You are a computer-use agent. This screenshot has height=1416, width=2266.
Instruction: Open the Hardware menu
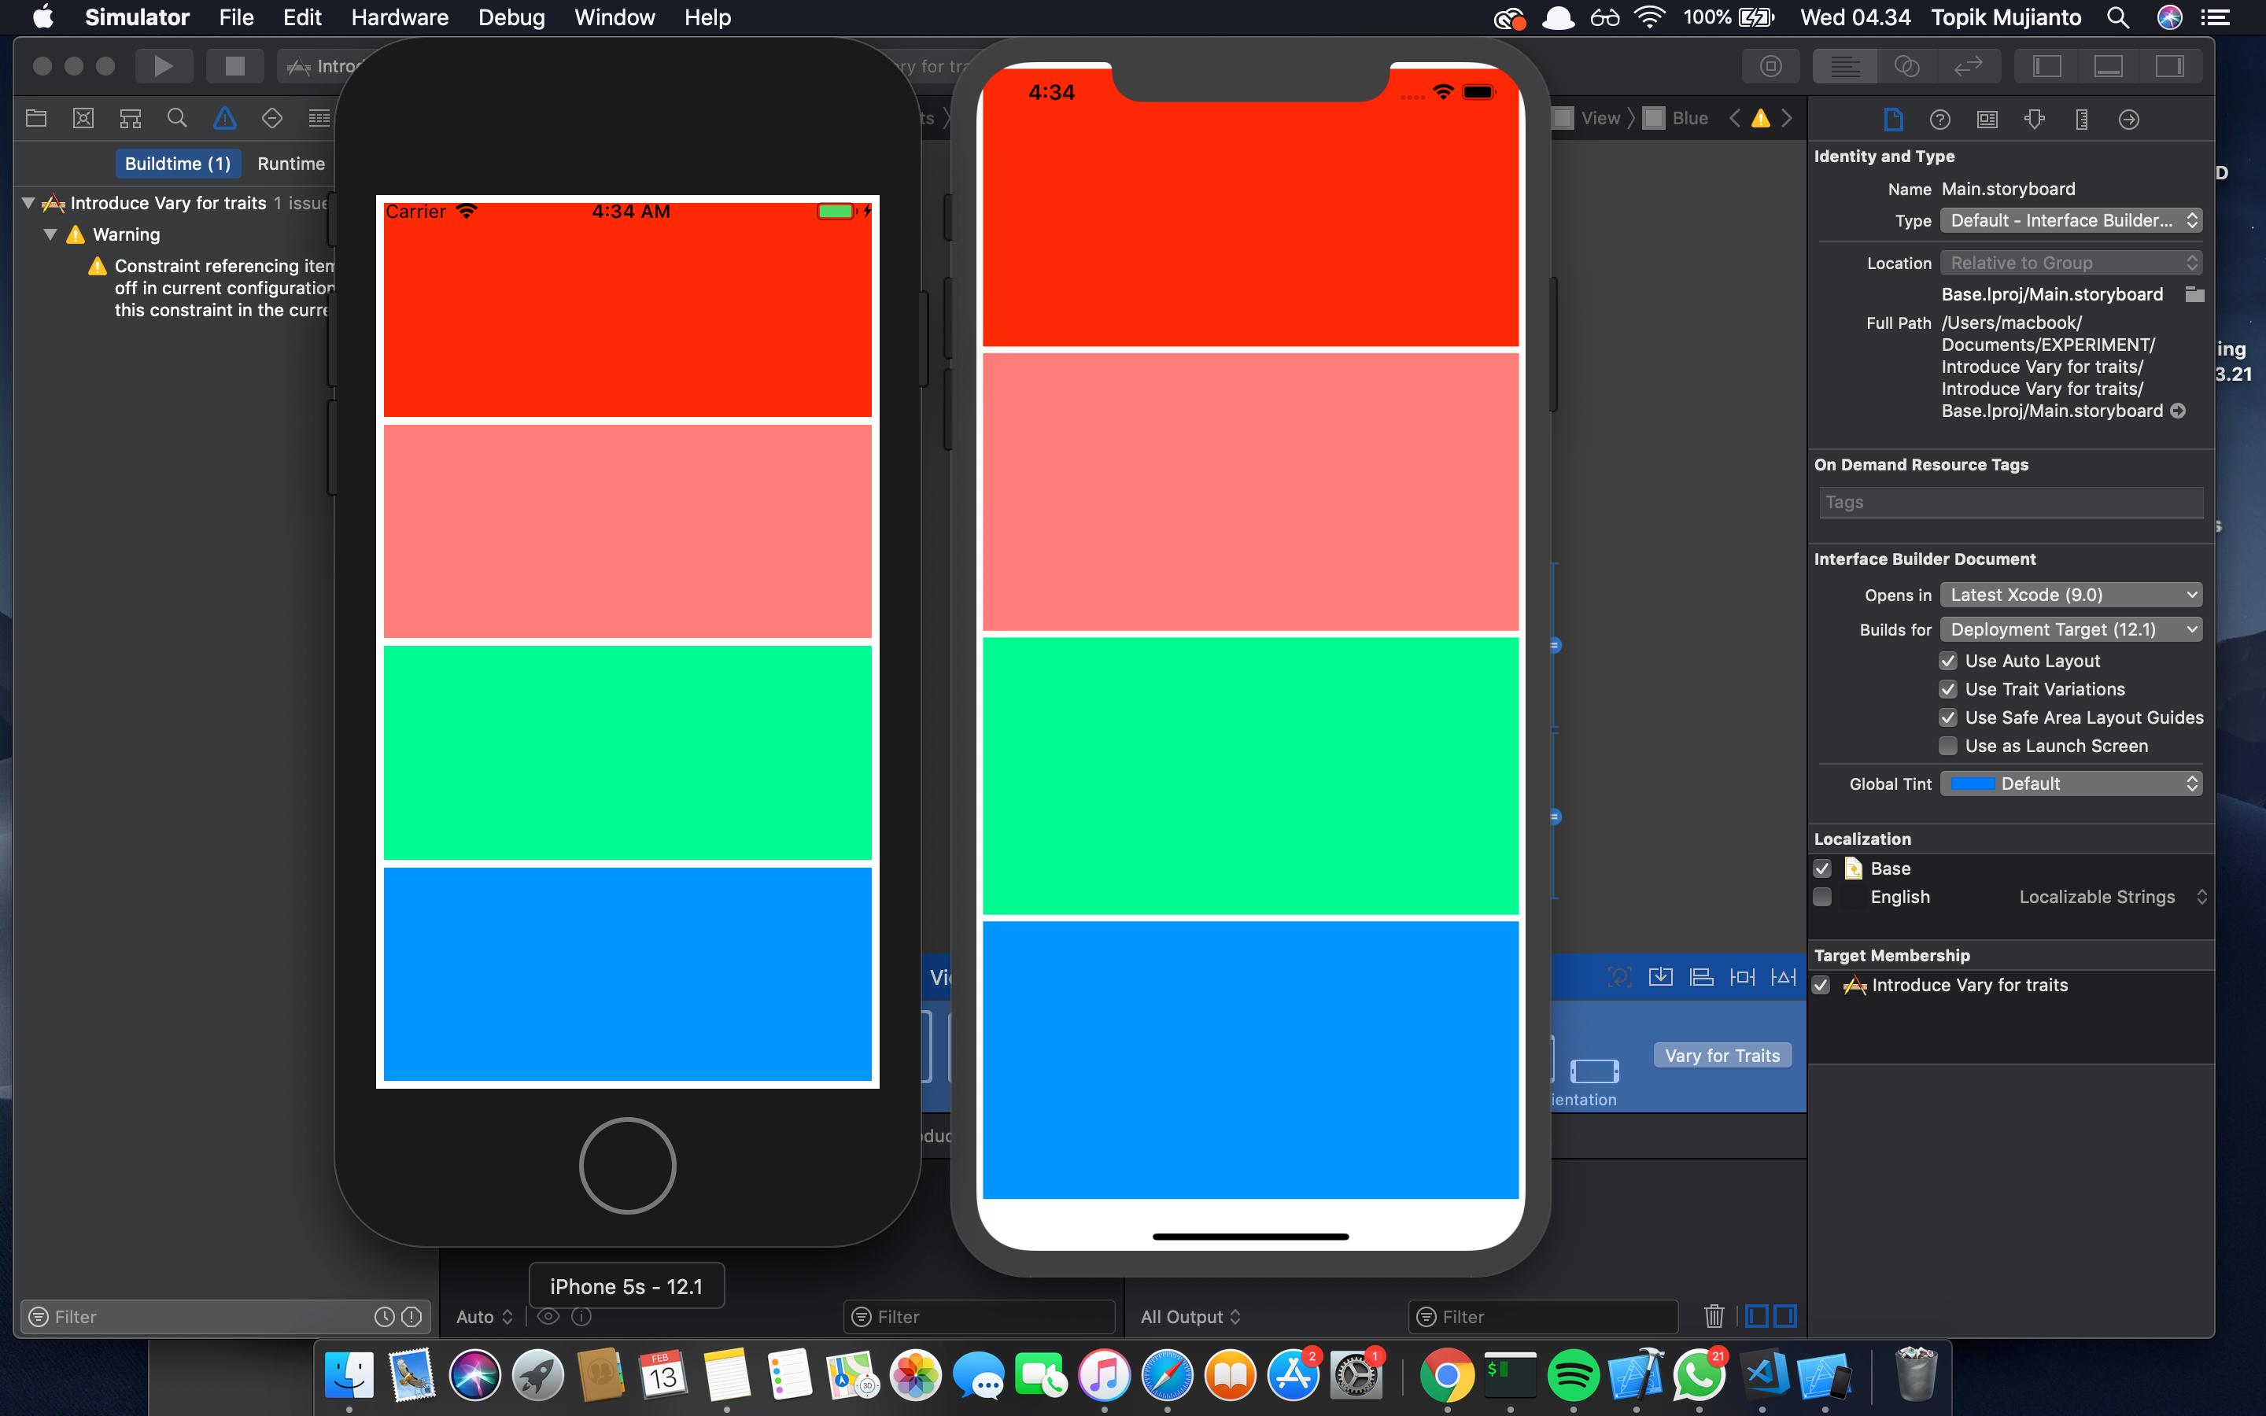[400, 17]
